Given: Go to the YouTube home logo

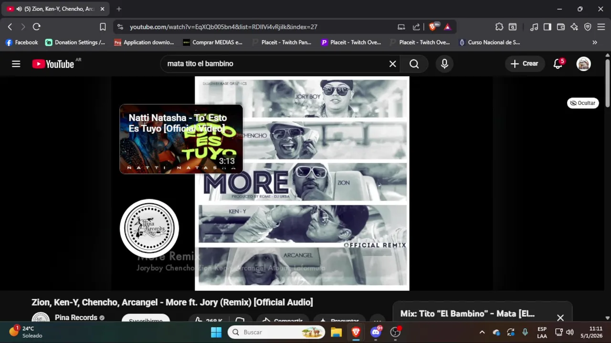Looking at the screenshot, I should coord(53,64).
